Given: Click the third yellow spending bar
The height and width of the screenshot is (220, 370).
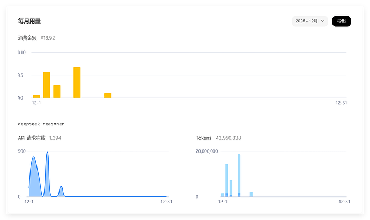Looking at the screenshot, I should point(57,92).
